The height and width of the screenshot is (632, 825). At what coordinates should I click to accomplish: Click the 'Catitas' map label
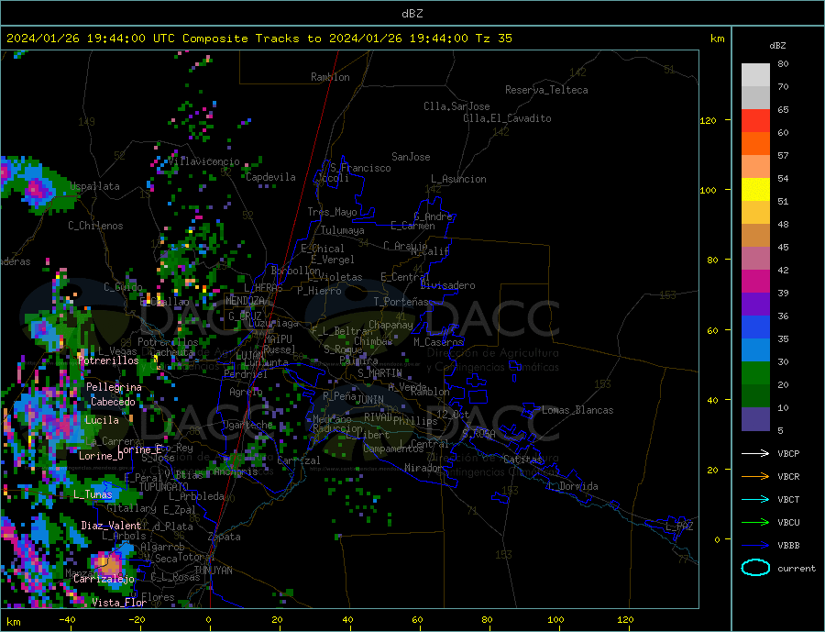(522, 460)
